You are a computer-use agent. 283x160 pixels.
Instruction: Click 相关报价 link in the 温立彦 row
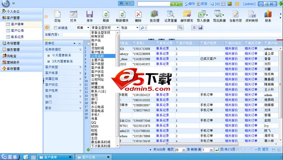231,54
